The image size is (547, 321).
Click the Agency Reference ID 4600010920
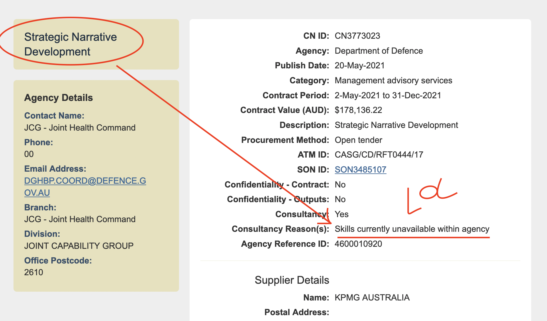[358, 244]
